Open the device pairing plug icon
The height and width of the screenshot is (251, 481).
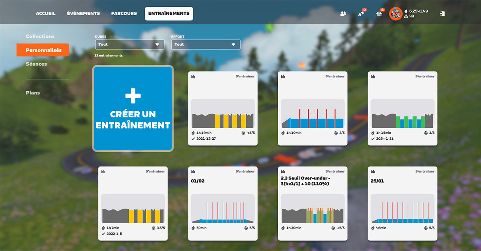point(361,14)
